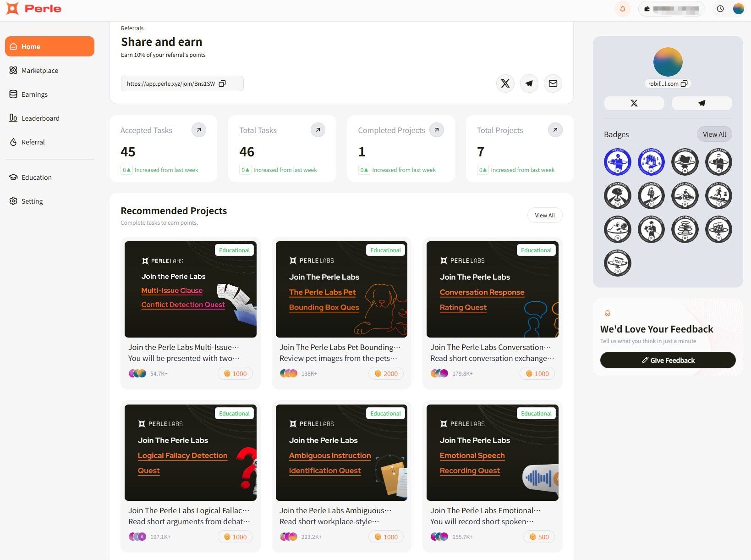Expand the Accepted Tasks card arrow

[198, 130]
